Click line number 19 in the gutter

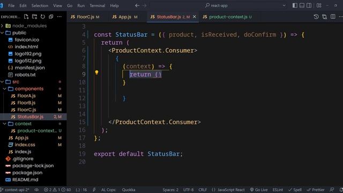tap(82, 154)
